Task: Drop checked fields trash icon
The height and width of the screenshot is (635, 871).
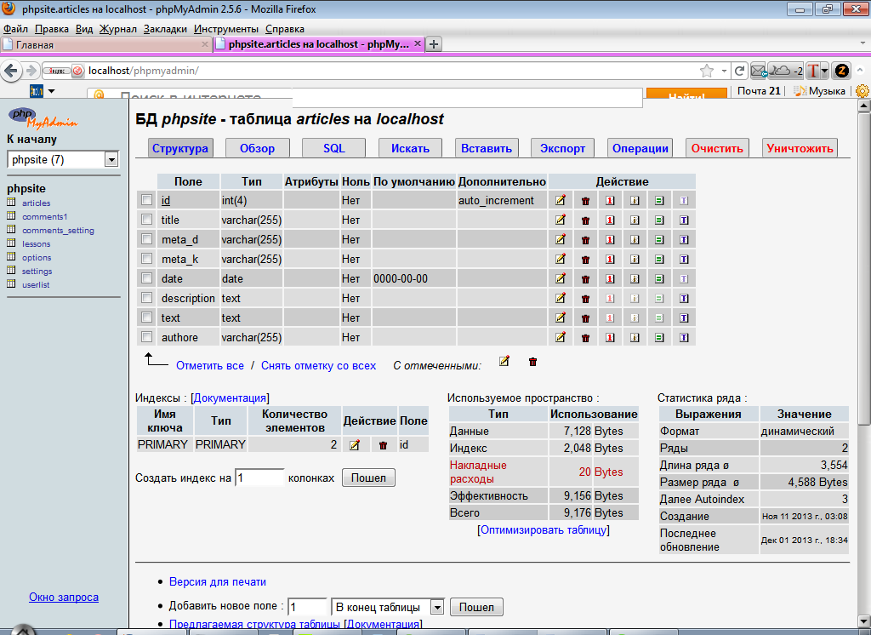Action: tap(532, 362)
